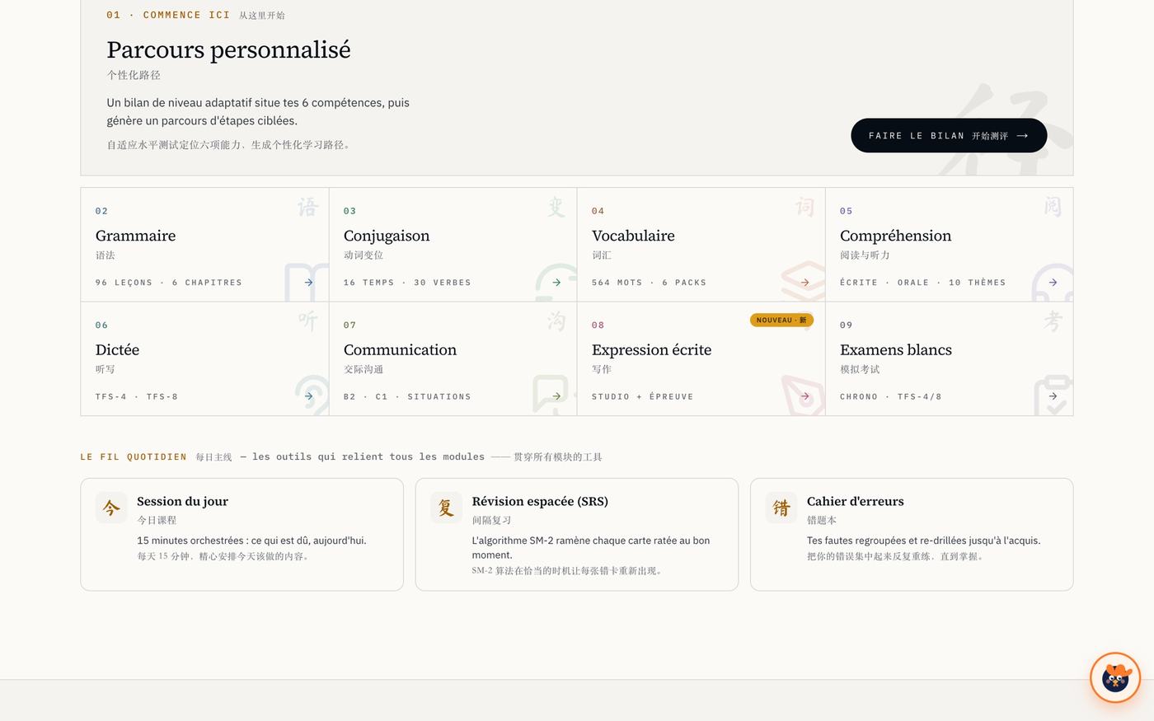Viewport: 1154px width, 721px height.
Task: Click the arrow icon on Conjugaison card
Action: tap(556, 282)
